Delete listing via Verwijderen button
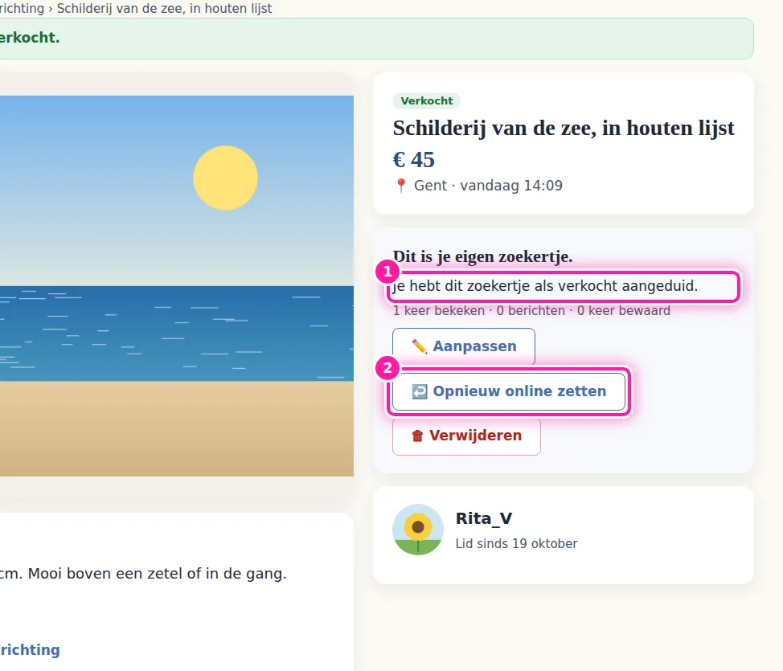The image size is (783, 671). (x=466, y=436)
